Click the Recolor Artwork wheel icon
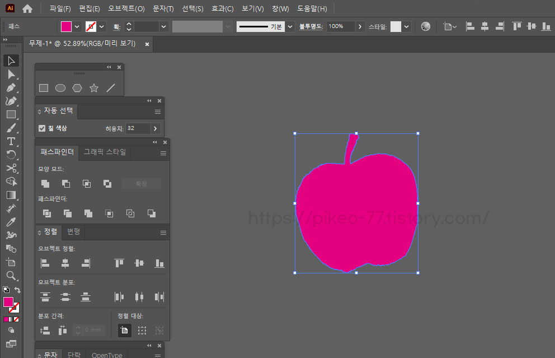This screenshot has height=358, width=555. click(x=425, y=26)
